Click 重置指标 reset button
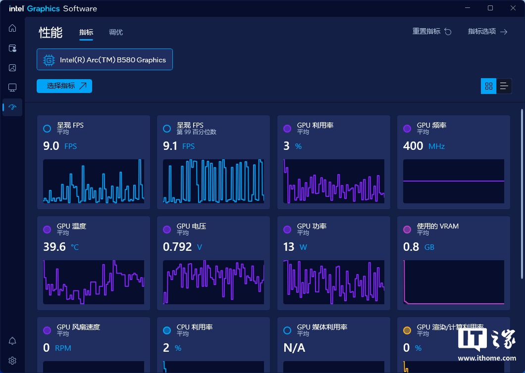This screenshot has height=373, width=525. pos(432,32)
